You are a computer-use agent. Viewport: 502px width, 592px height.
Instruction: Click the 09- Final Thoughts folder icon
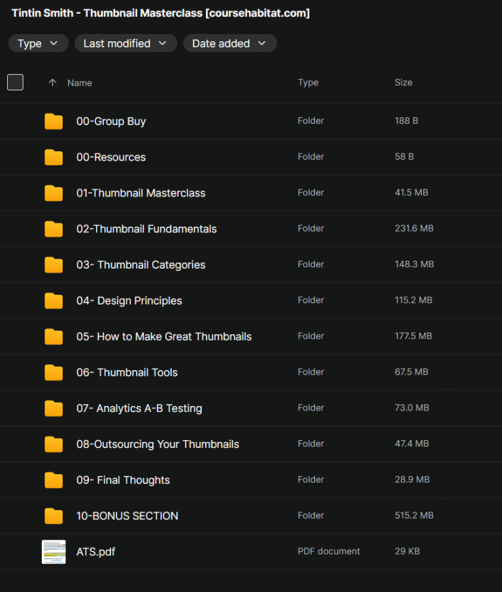click(54, 480)
